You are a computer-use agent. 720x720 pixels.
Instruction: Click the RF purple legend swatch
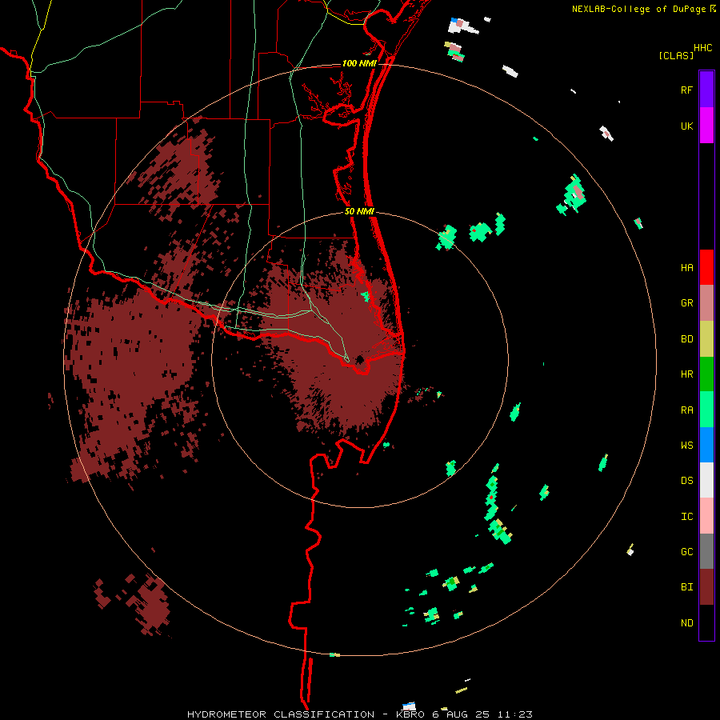[706, 90]
